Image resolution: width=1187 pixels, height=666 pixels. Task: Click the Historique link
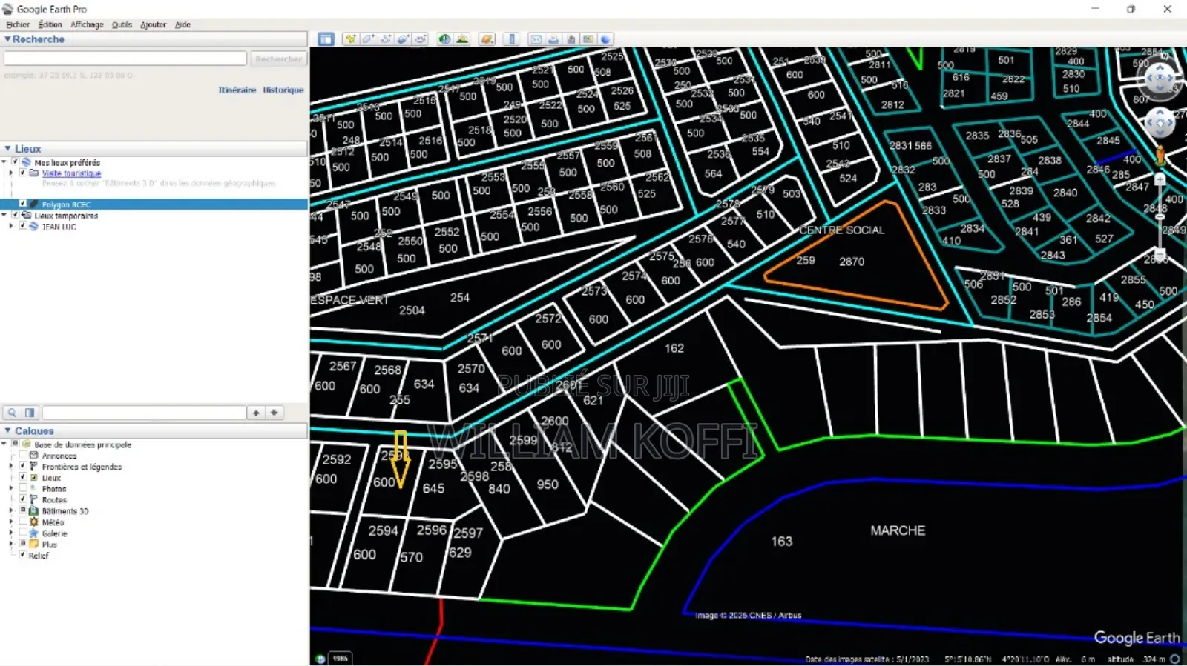tap(283, 90)
